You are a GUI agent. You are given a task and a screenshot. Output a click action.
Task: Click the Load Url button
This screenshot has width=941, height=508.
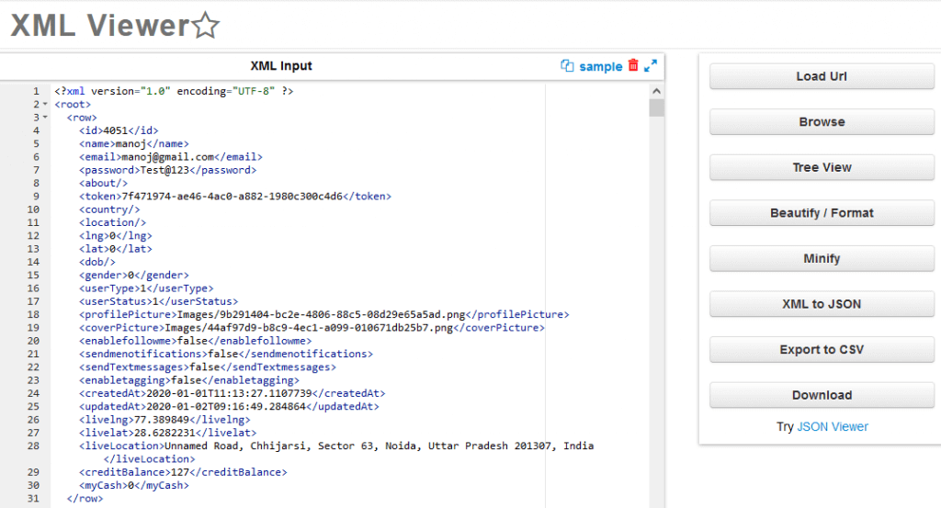822,76
